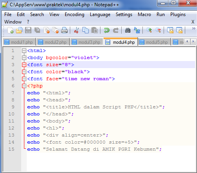This screenshot has height=173, width=197.
Task: Click the "time new roman" font face value
Action: pyautogui.click(x=87, y=79)
